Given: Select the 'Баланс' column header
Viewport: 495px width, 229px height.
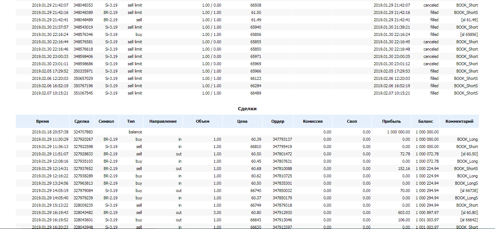Looking at the screenshot, I should point(425,121).
